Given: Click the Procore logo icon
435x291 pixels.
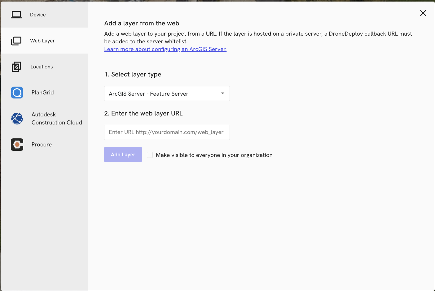Looking at the screenshot, I should pos(17,145).
